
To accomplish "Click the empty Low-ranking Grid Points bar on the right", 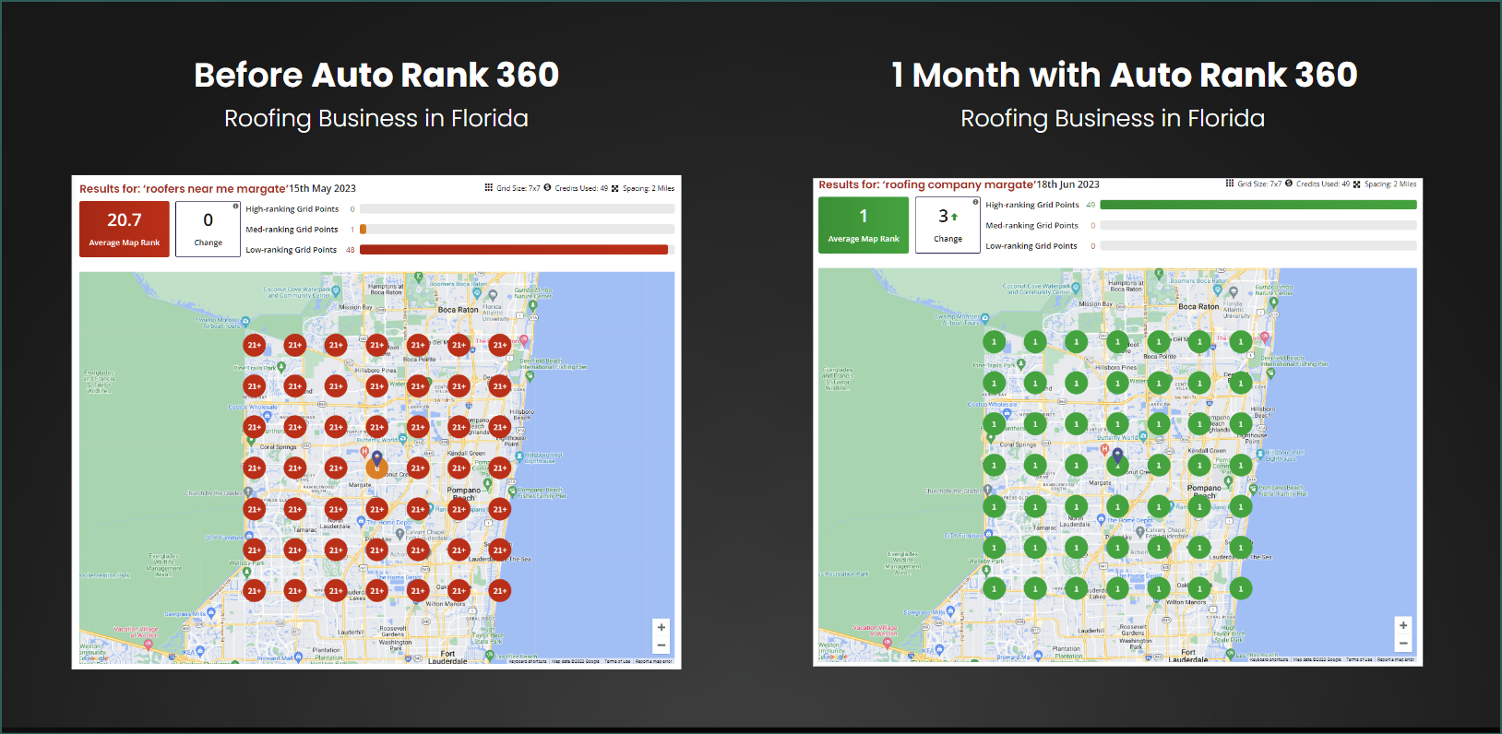I will (x=1258, y=246).
